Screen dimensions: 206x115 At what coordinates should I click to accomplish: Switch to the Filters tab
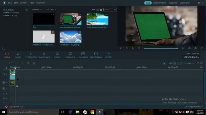tap(57, 55)
